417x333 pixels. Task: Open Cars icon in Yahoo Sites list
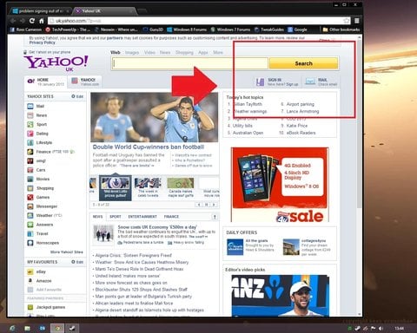point(30,170)
